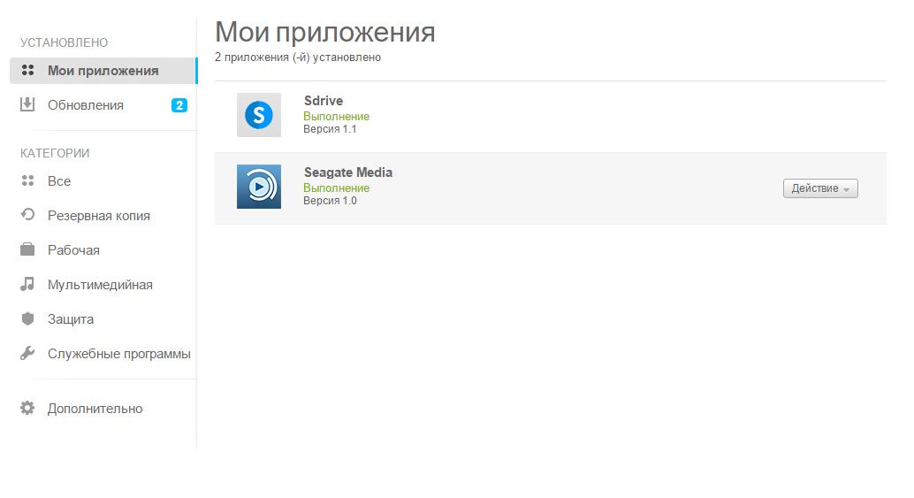Click the '2 приложения (-й) установлено' text
Image resolution: width=914 pixels, height=498 pixels.
[x=298, y=57]
